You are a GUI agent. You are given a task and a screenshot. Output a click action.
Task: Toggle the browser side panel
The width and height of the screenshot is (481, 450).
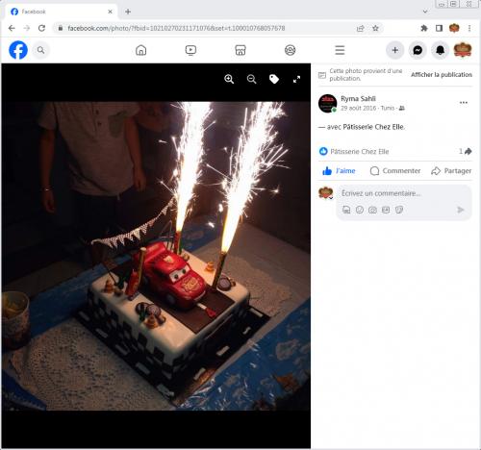439,28
